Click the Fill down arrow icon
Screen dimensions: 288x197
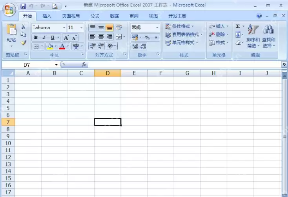[238, 35]
